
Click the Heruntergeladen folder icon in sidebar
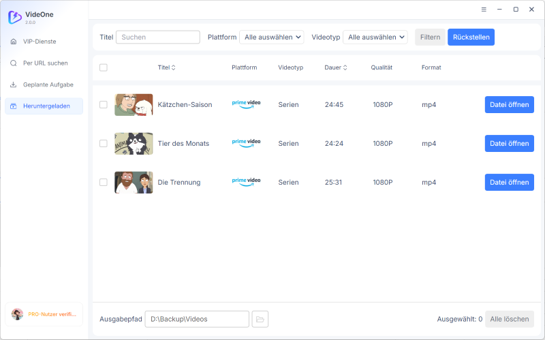click(13, 106)
